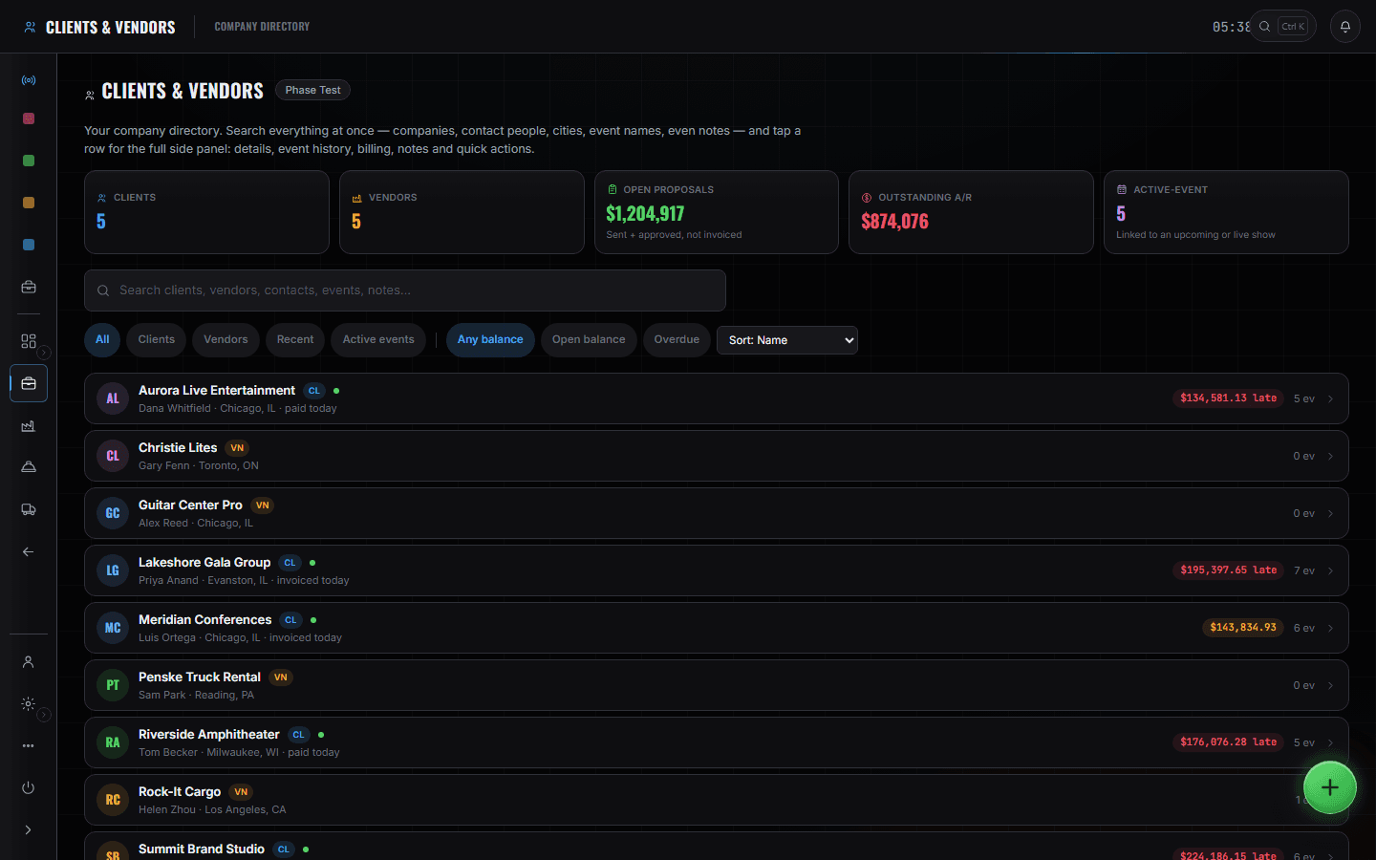1376x860 pixels.
Task: Select the All filter tab
Action: [x=102, y=340]
